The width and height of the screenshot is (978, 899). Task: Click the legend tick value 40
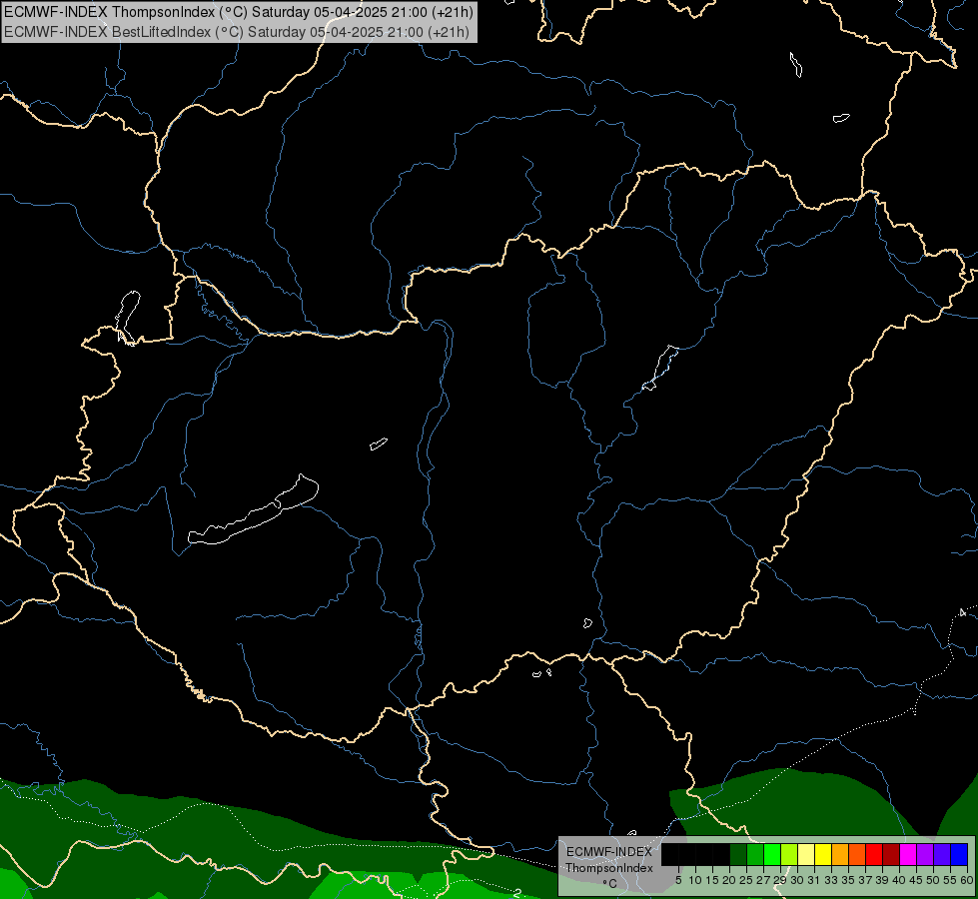point(899,880)
